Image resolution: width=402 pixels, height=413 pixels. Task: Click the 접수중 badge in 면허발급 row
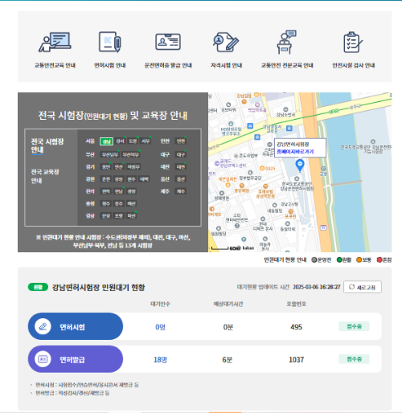(354, 359)
